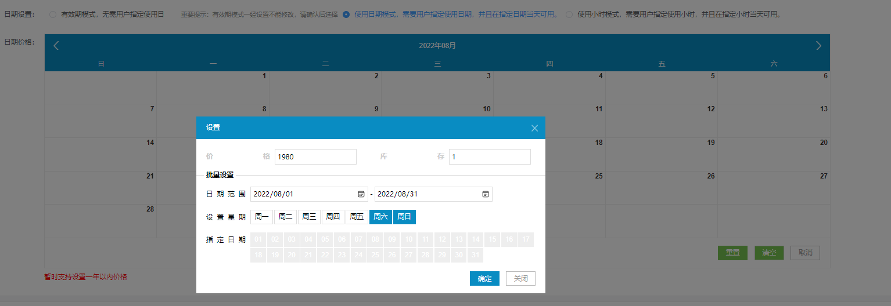891x306 pixels.
Task: Enable 周三 weekday button
Action: 309,217
